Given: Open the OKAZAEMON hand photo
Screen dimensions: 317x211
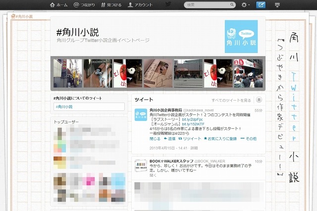Looking at the screenshot, I should 98,73.
